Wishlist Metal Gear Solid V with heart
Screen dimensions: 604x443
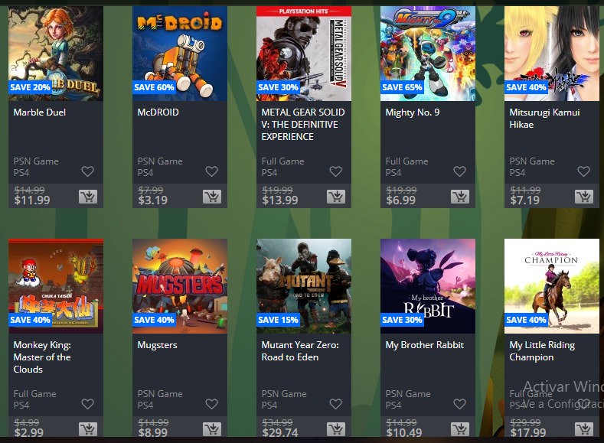click(x=336, y=171)
